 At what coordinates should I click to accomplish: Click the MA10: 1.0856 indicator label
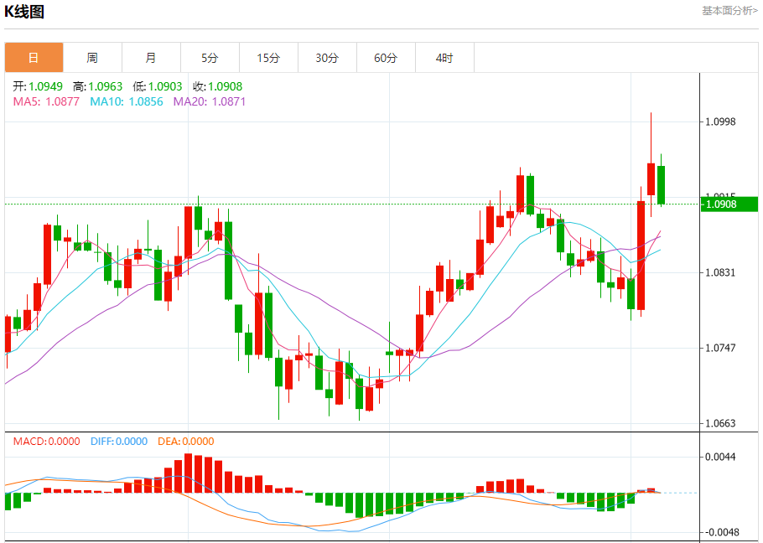(x=127, y=101)
